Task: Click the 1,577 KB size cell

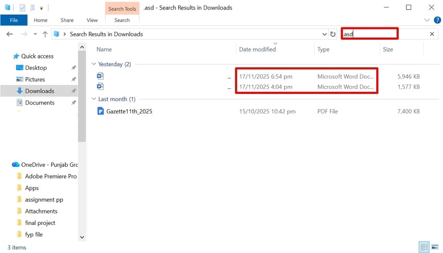Action: pos(409,87)
